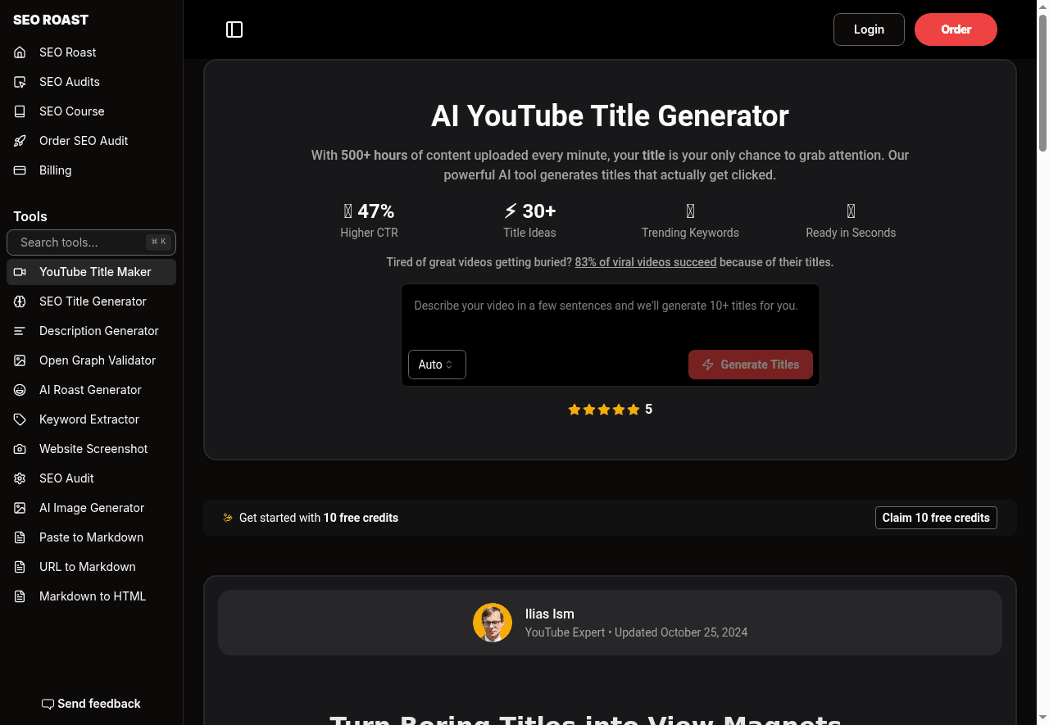The height and width of the screenshot is (725, 1049).
Task: Open the AI Image Generator
Action: (x=91, y=508)
